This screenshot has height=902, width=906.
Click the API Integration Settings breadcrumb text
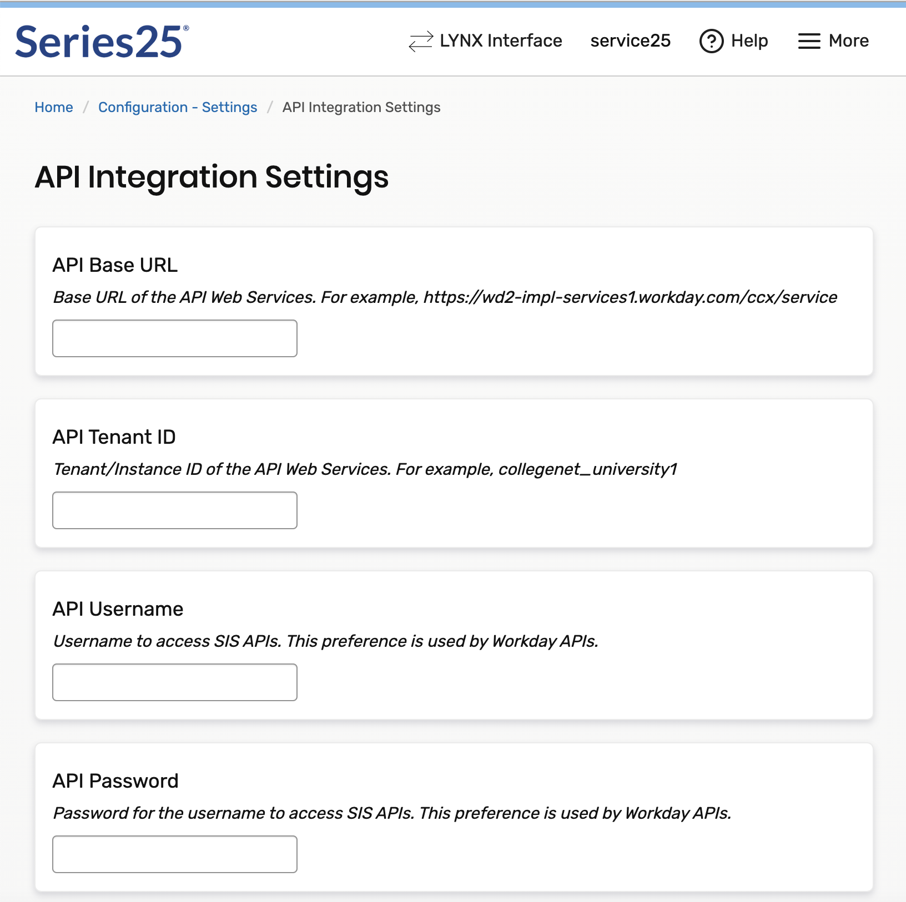(x=361, y=107)
